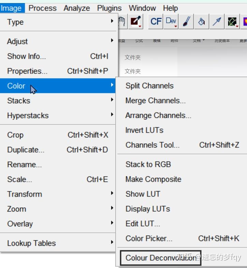Open the Analyze menu
Viewport: 247px width, 268px height.
pyautogui.click(x=77, y=8)
